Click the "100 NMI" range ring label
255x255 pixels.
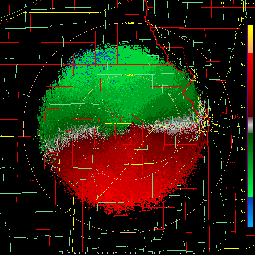point(128,23)
